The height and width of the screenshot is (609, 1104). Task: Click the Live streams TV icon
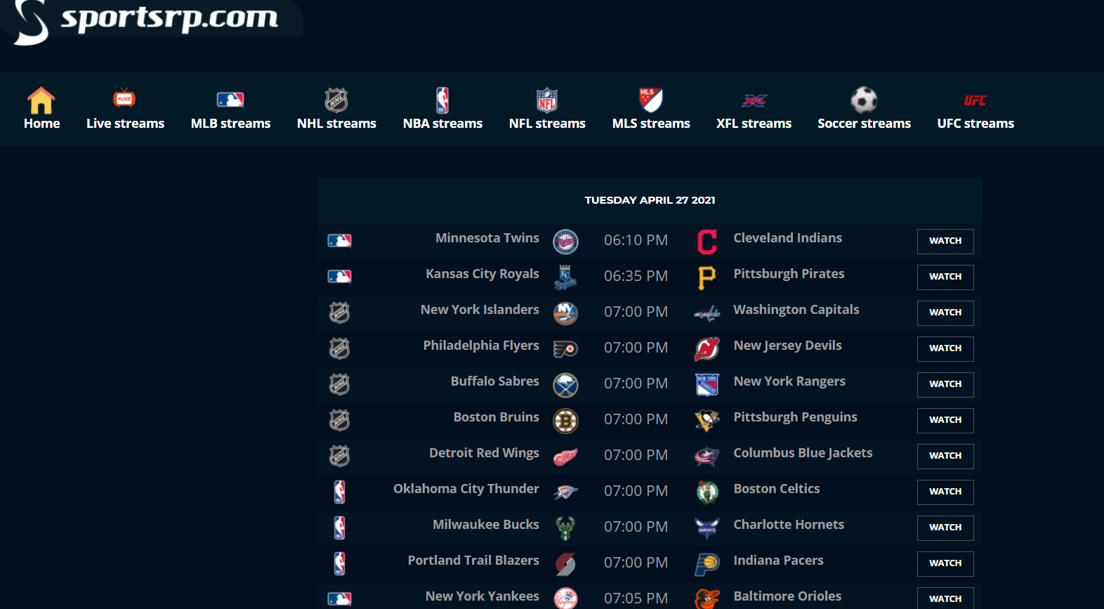coord(124,98)
